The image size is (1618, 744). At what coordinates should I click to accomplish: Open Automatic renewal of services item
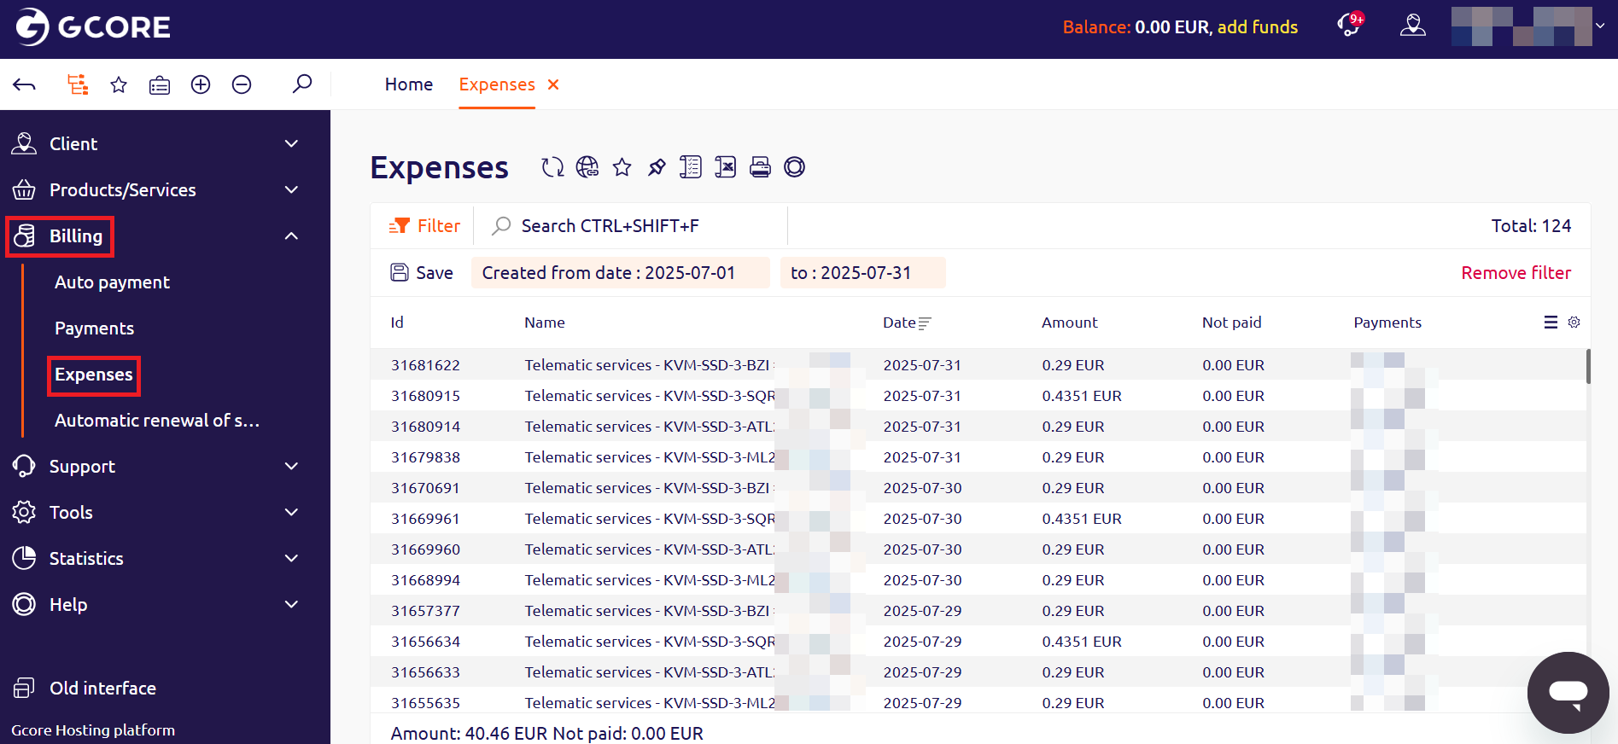(157, 420)
